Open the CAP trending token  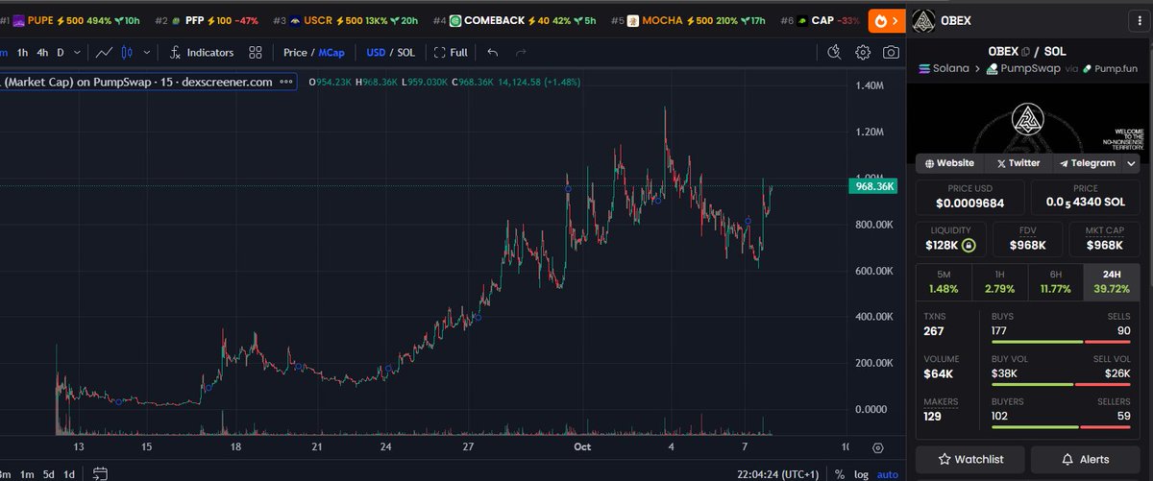(x=822, y=20)
